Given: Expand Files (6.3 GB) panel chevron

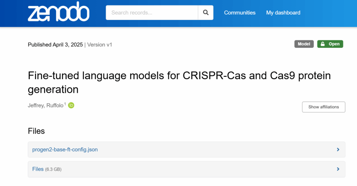Looking at the screenshot, I should pyautogui.click(x=338, y=169).
